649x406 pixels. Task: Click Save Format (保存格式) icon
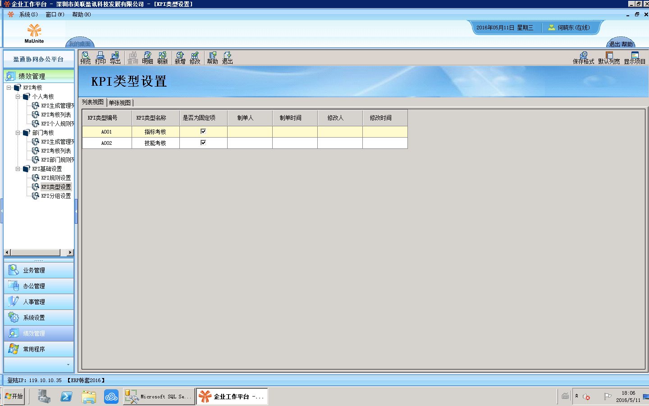click(584, 58)
